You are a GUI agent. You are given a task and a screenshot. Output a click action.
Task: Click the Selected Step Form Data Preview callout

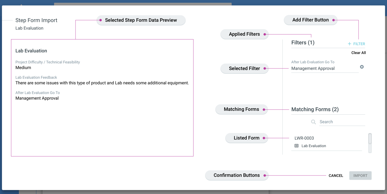(141, 20)
